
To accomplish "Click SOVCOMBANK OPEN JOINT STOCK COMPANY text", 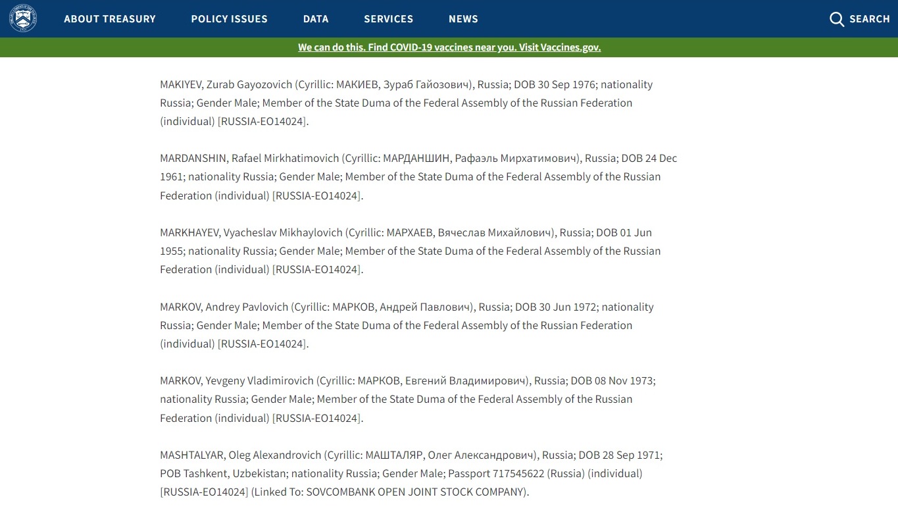I will coord(416,492).
